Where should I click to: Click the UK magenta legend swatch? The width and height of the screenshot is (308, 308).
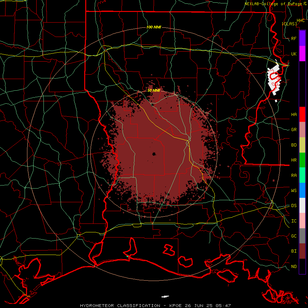coord(302,54)
